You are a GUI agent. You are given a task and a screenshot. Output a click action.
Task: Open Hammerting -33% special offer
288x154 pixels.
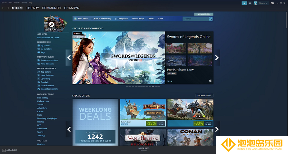(143, 112)
